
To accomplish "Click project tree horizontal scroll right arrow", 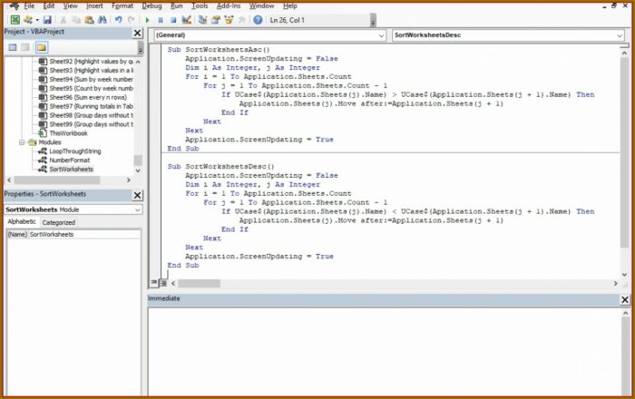I will coord(129,180).
